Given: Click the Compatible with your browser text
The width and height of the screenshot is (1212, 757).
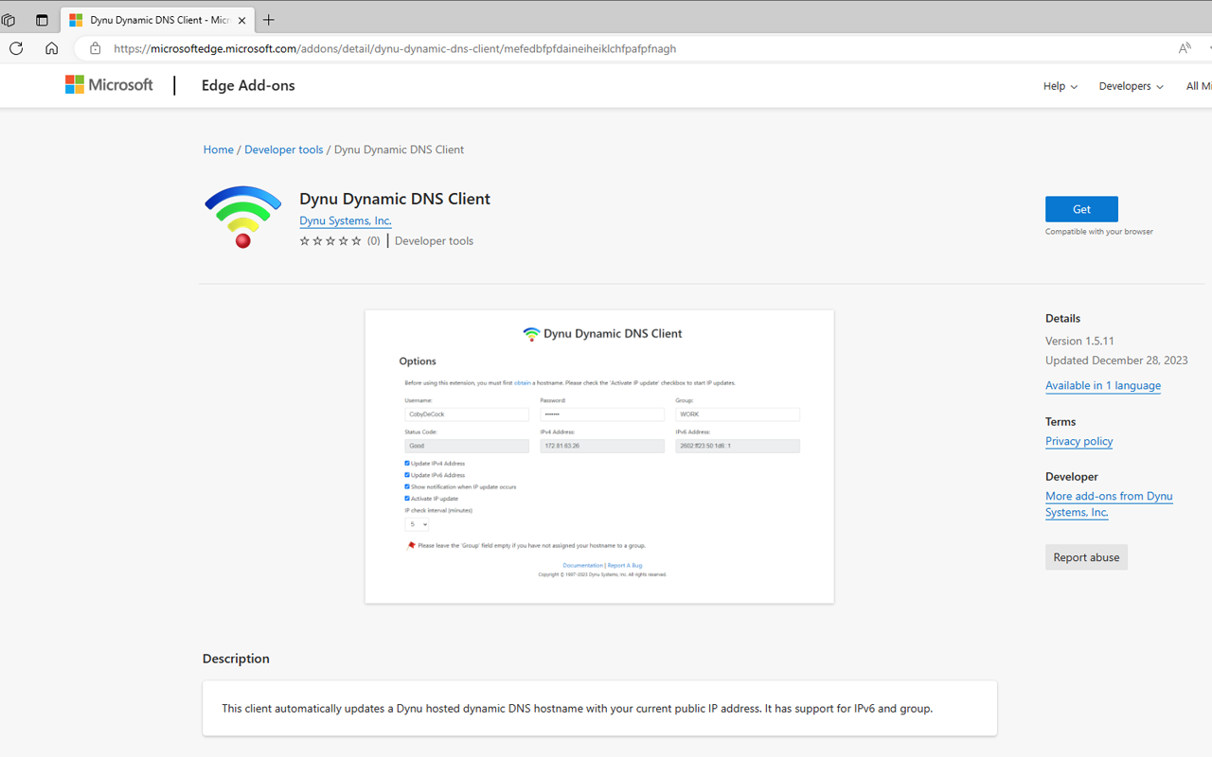Looking at the screenshot, I should pyautogui.click(x=1099, y=232).
